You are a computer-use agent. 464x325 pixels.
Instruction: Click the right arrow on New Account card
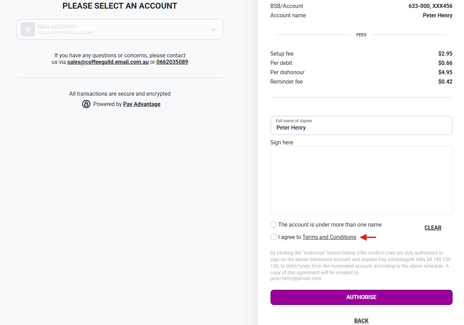[213, 30]
